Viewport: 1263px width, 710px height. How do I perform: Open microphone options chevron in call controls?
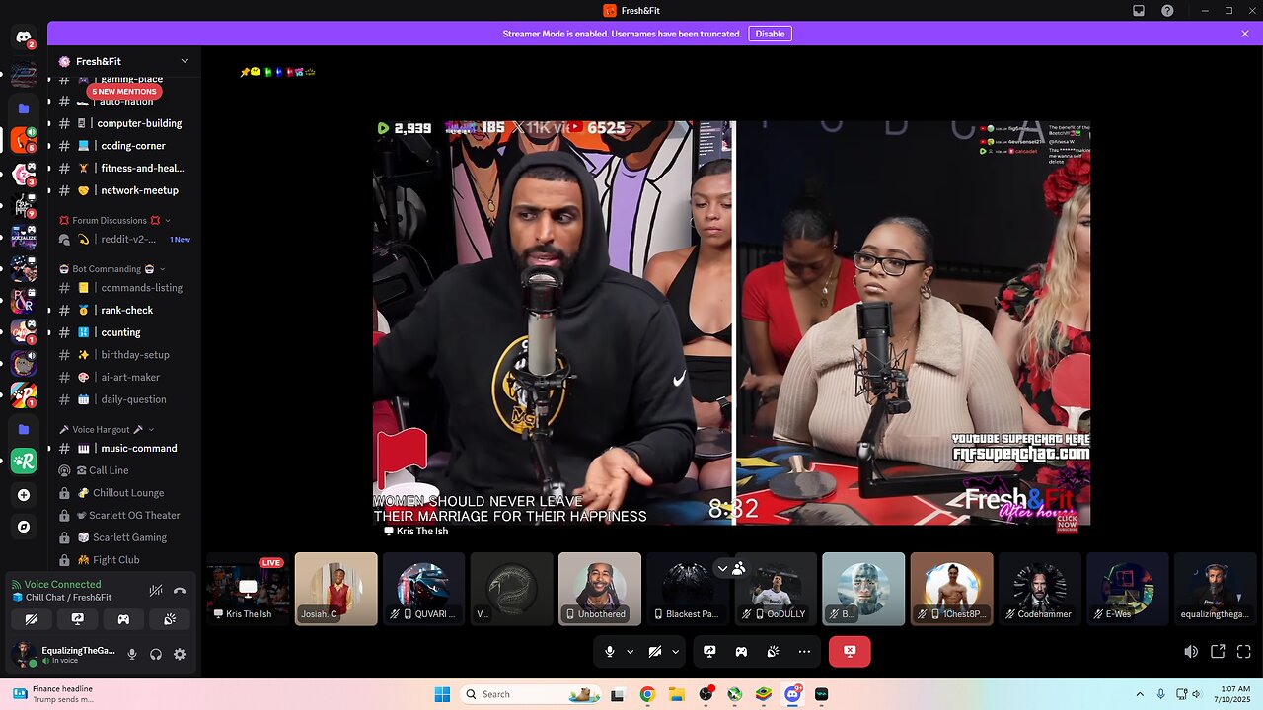(630, 652)
